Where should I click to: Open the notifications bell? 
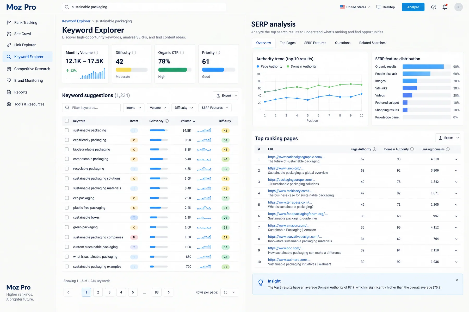pos(445,7)
